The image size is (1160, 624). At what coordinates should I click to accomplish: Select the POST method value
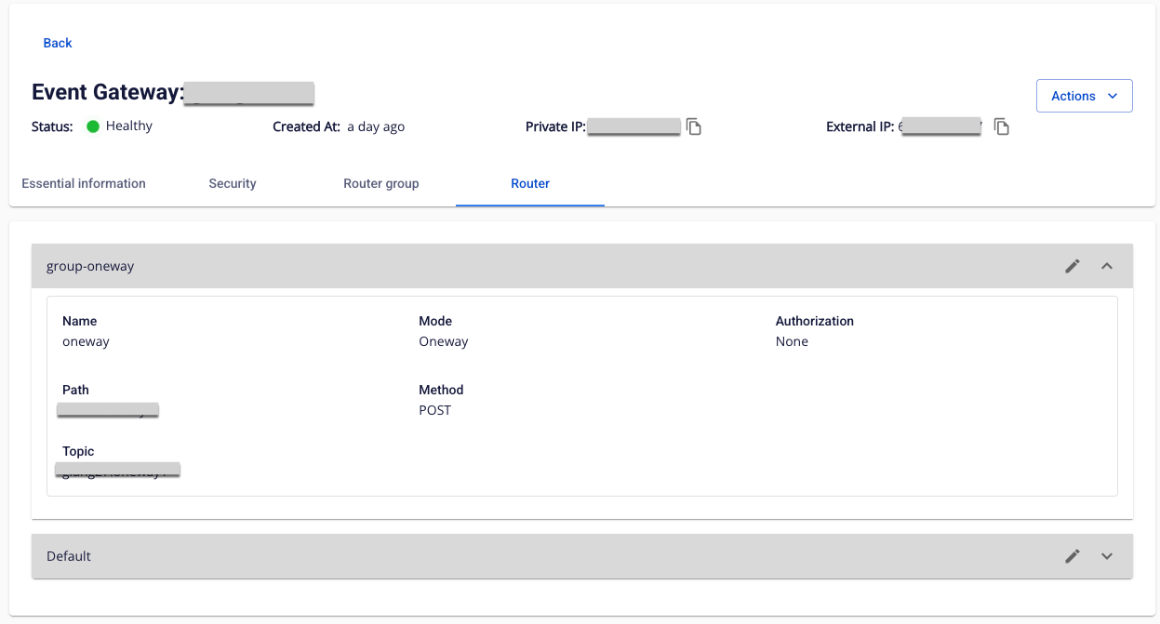coord(435,410)
